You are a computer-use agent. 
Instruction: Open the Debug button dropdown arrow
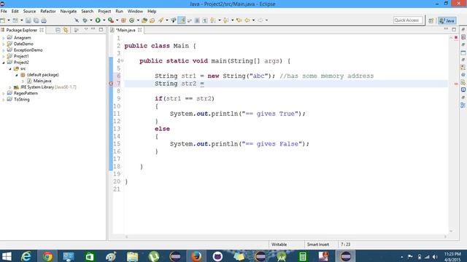90,20
